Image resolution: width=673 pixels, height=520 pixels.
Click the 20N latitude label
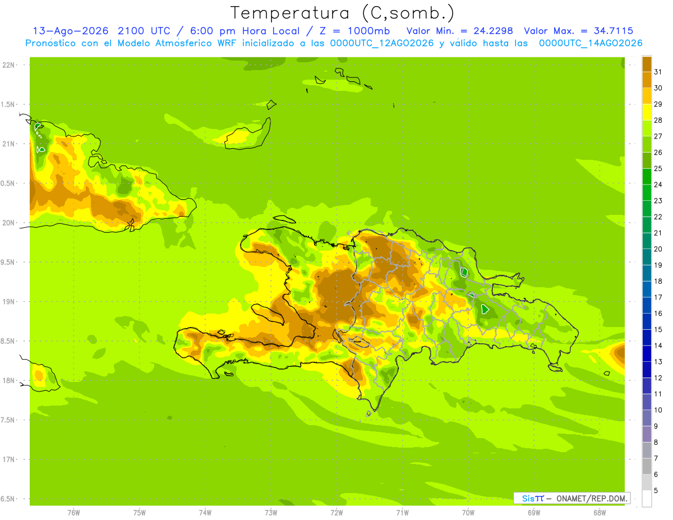pos(8,223)
